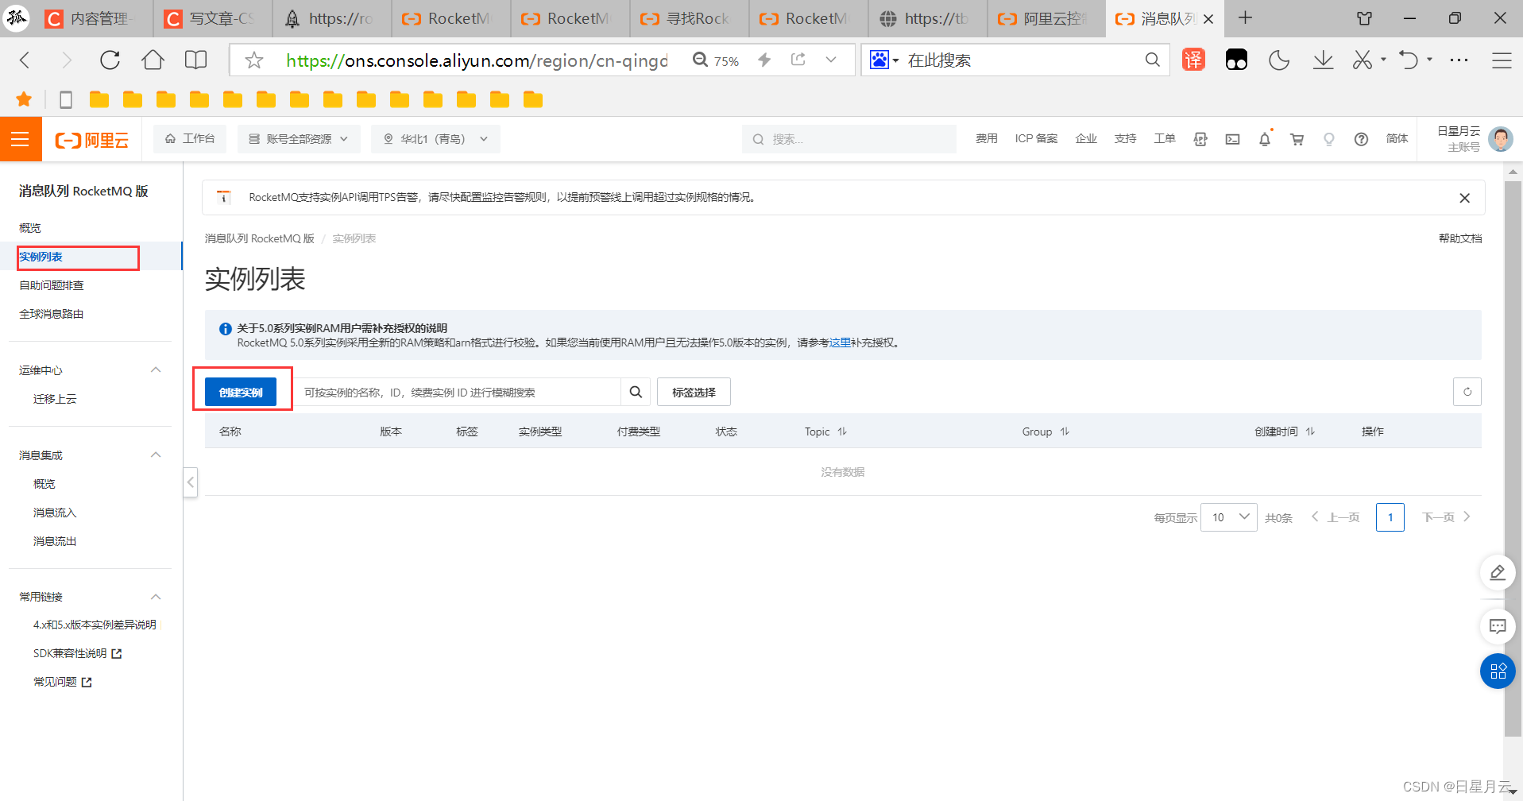1523x801 pixels.
Task: Close the TPS alert notice banner
Action: [1465, 198]
